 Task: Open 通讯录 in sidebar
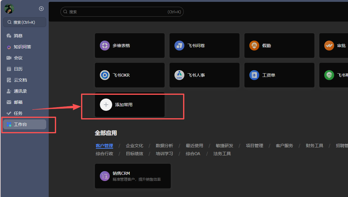[25, 91]
